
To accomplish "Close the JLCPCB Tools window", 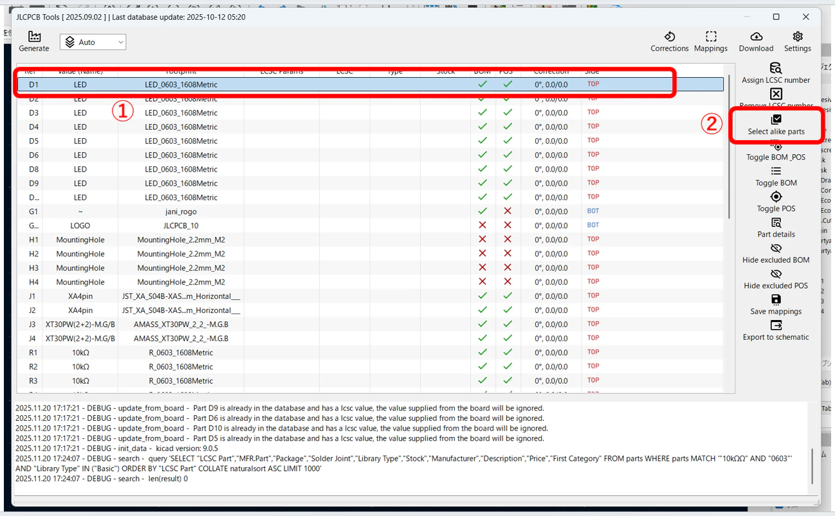I will (x=806, y=17).
